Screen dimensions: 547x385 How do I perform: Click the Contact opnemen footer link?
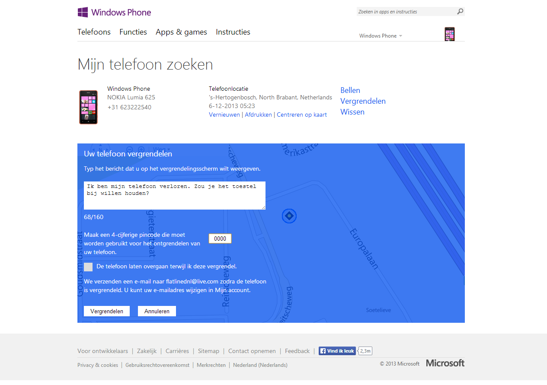coord(252,351)
